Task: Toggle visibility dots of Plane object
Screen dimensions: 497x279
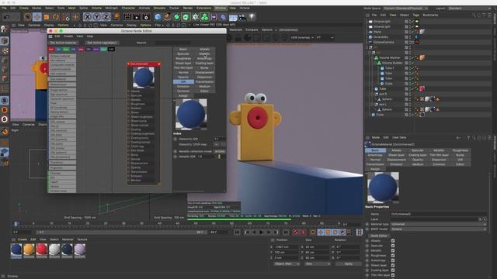Action: pos(410,32)
